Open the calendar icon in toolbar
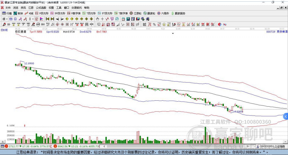The height and width of the screenshot is (155, 288). 123,19
